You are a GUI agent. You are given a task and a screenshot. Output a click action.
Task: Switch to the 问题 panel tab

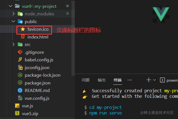[x=86, y=80]
